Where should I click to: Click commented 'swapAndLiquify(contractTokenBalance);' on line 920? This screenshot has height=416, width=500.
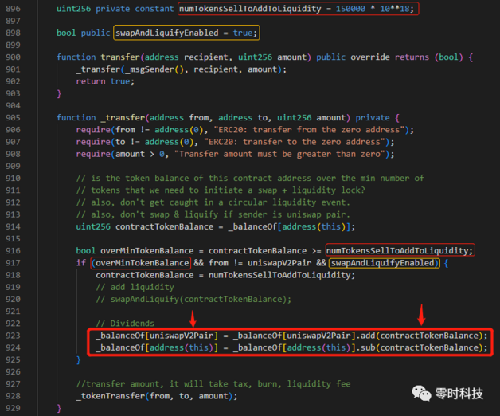point(201,299)
